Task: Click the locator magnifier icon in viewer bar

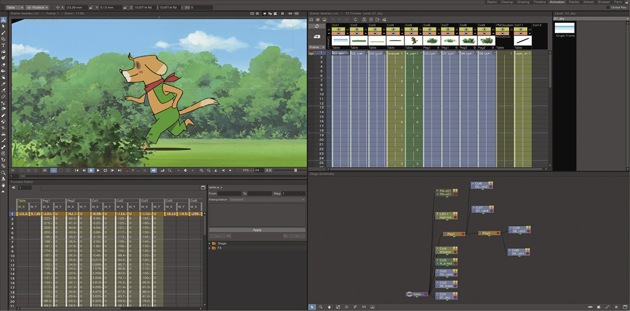Action: [169, 170]
